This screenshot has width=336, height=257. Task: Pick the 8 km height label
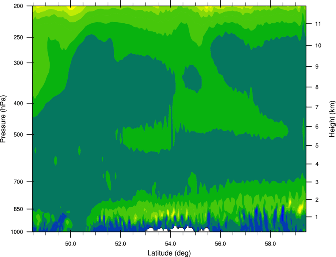(x=317, y=87)
